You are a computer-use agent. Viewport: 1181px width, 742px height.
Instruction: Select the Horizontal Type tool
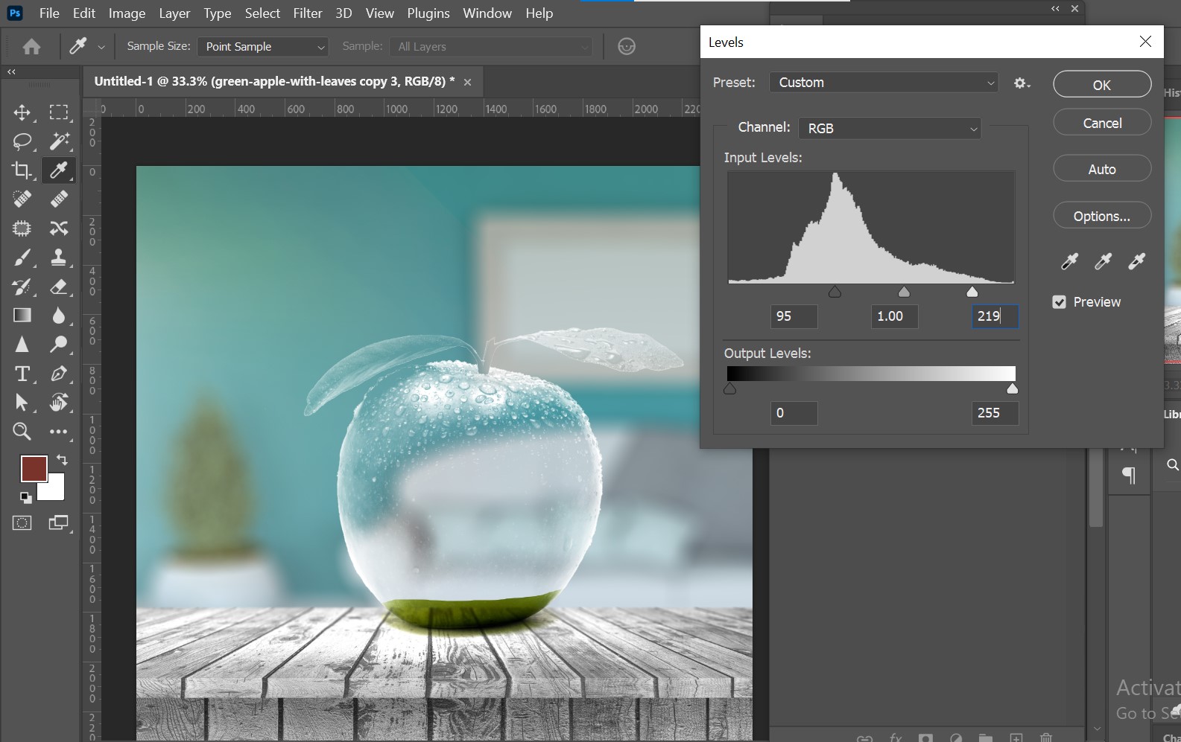[22, 374]
